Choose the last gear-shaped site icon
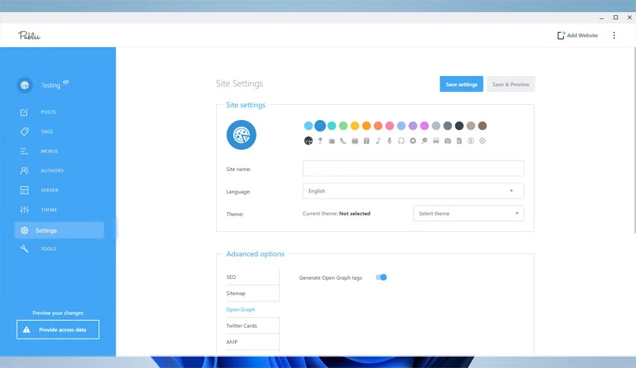636x368 pixels. tap(482, 141)
